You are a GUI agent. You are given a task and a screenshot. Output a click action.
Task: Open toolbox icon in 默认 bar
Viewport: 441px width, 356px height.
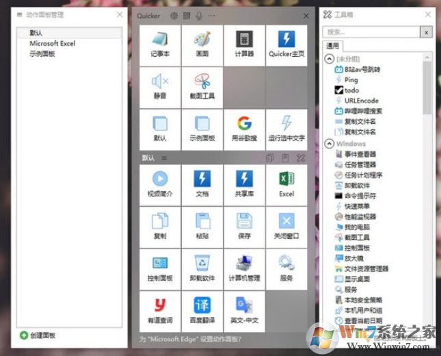point(301,158)
